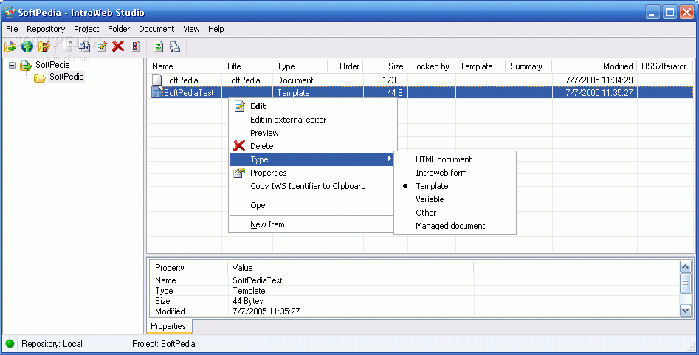Click the Summary column header
Image resolution: width=699 pixels, height=355 pixels.
tap(528, 66)
